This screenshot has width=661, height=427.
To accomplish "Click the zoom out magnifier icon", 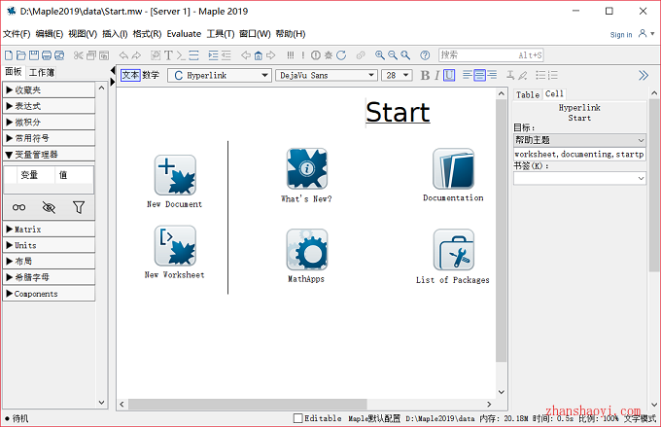I will click(x=393, y=55).
